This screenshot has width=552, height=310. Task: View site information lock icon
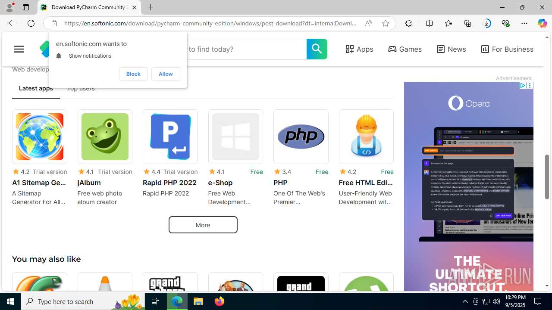(x=54, y=23)
